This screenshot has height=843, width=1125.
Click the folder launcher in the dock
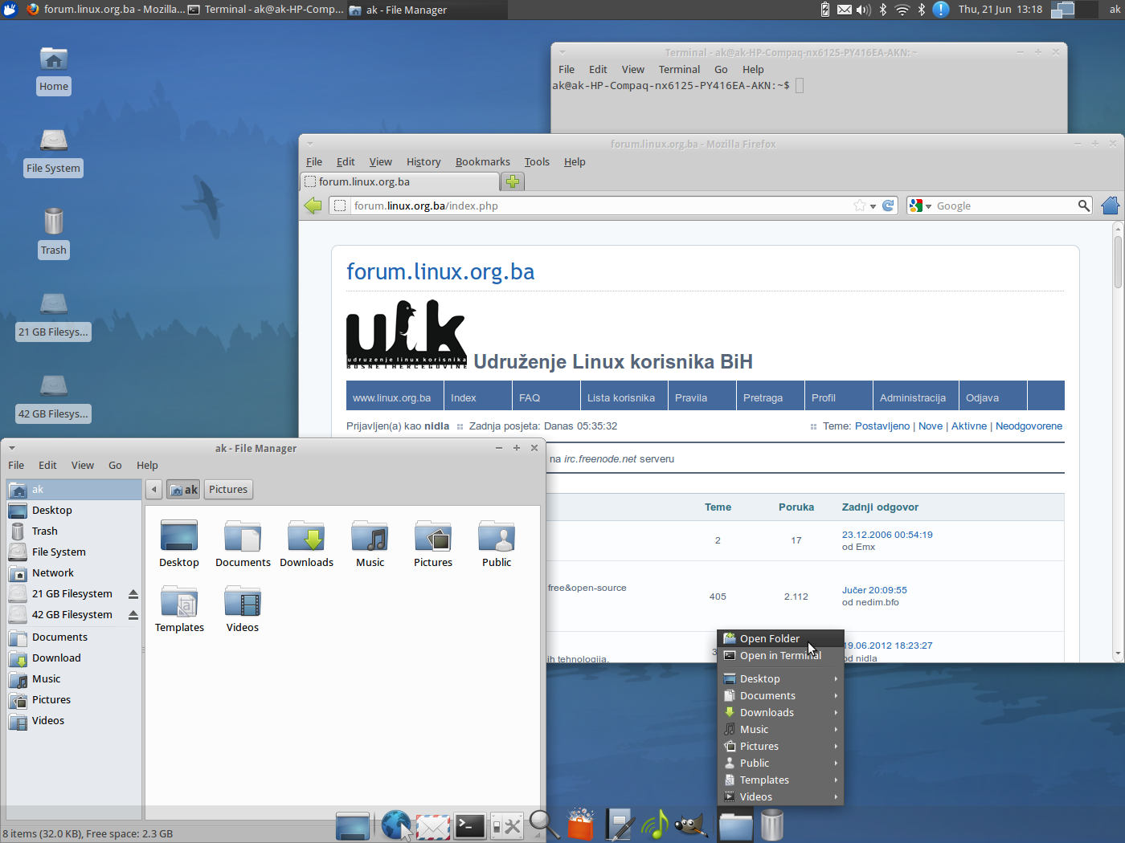point(735,825)
